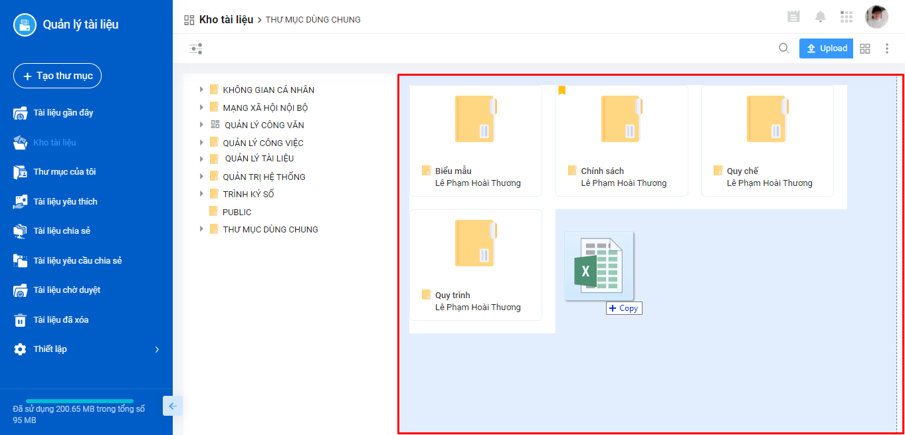The height and width of the screenshot is (435, 905).
Task: Collapse sidebar with the left arrow button
Action: pyautogui.click(x=173, y=406)
